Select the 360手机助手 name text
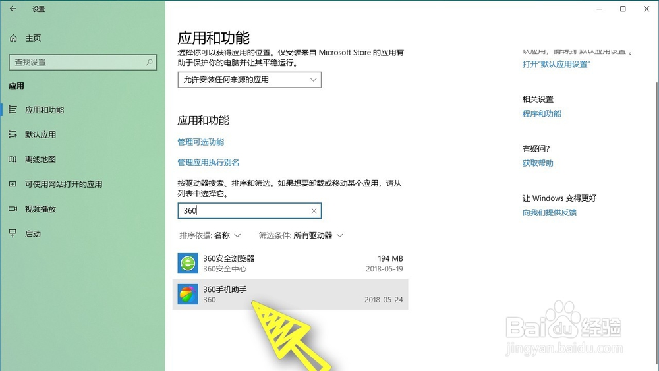Viewport: 659px width, 371px height. [x=225, y=289]
